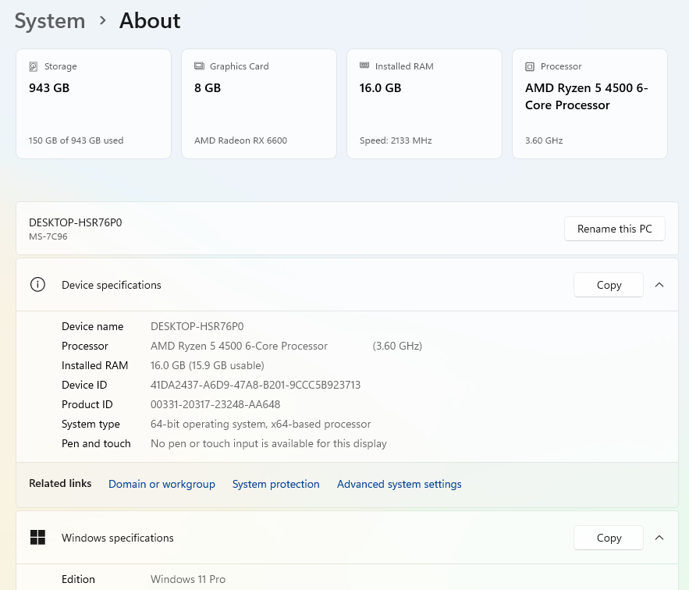Click the Device specifications info icon

coord(37,285)
